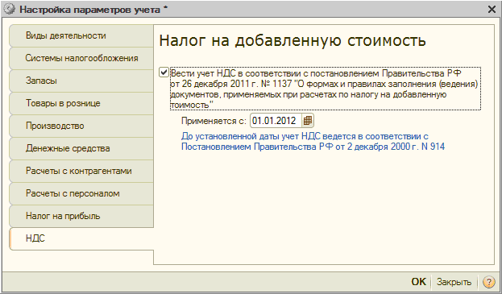This screenshot has height=294, width=502.
Task: Open the Товары в рознице tab
Action: tap(81, 103)
